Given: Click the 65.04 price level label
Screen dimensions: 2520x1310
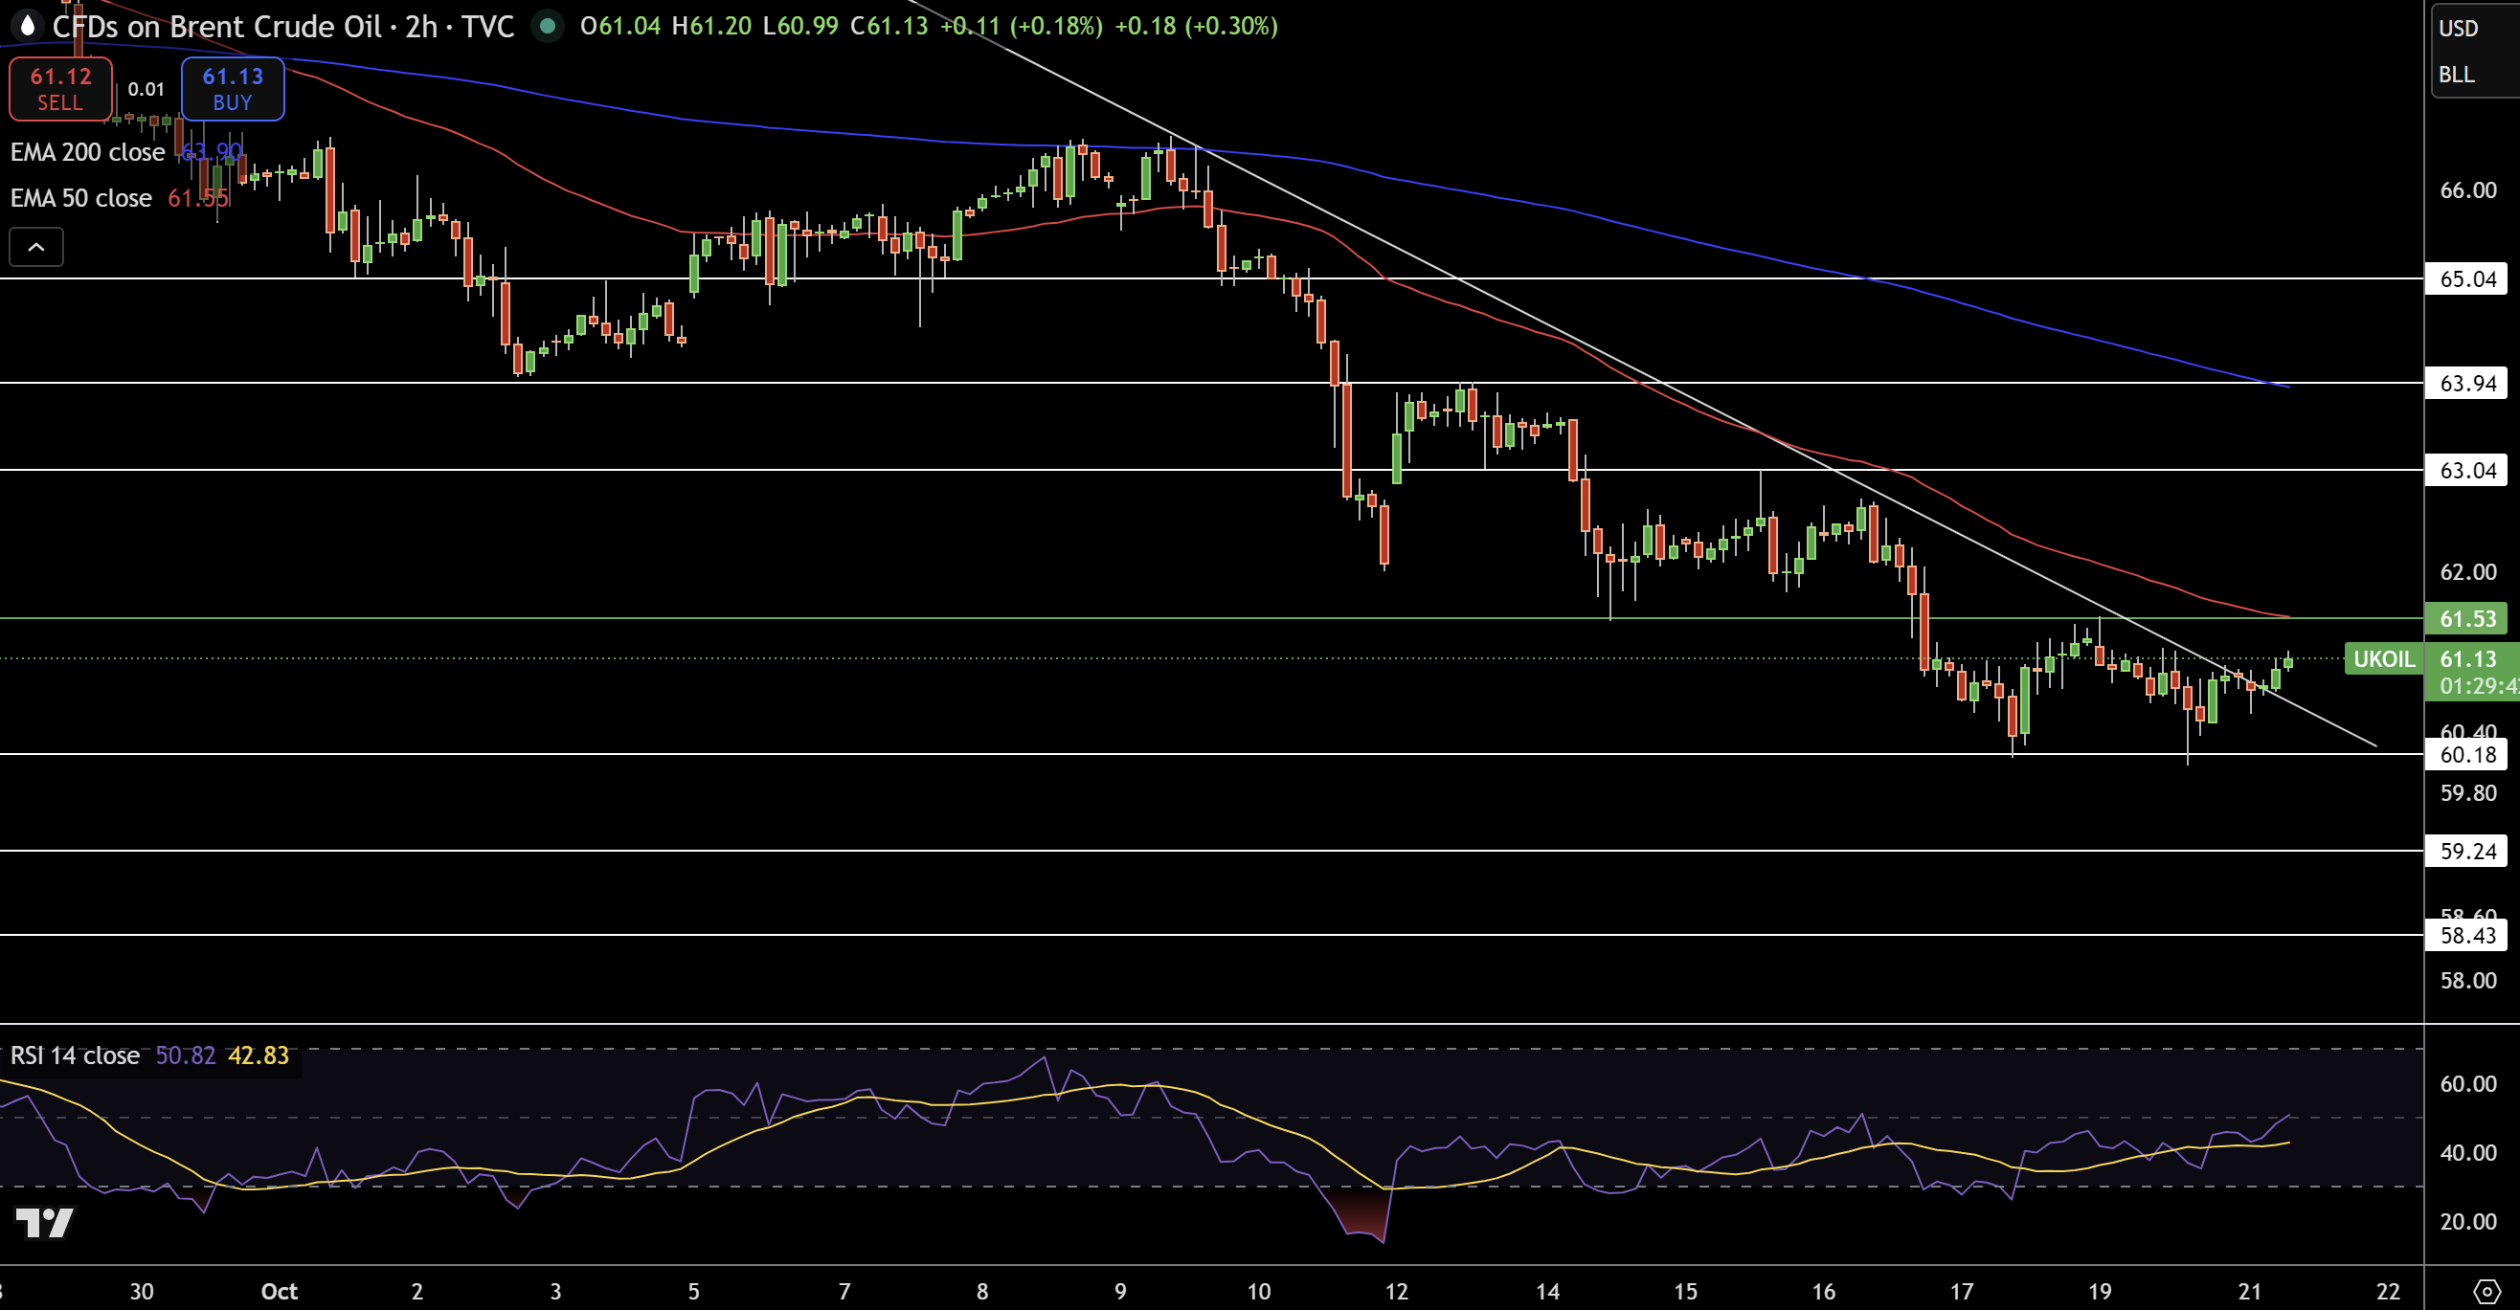Looking at the screenshot, I should [x=2467, y=279].
